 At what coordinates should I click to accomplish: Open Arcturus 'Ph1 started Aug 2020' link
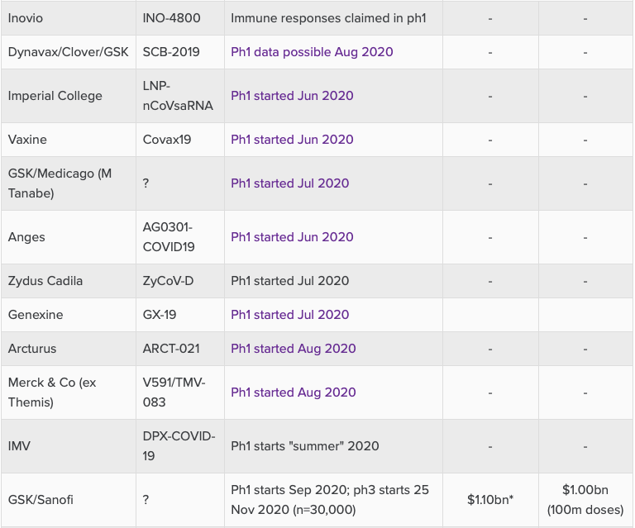tap(293, 349)
